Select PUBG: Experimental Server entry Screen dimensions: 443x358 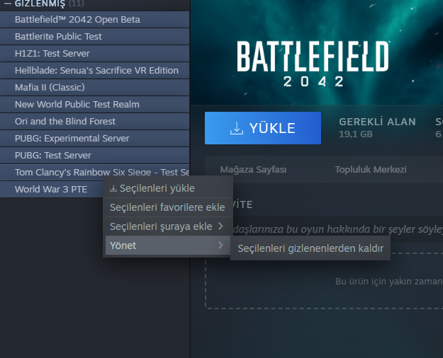94,138
